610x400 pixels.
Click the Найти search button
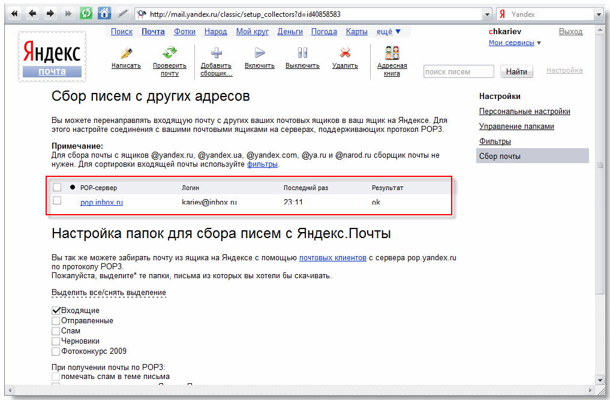click(x=516, y=71)
